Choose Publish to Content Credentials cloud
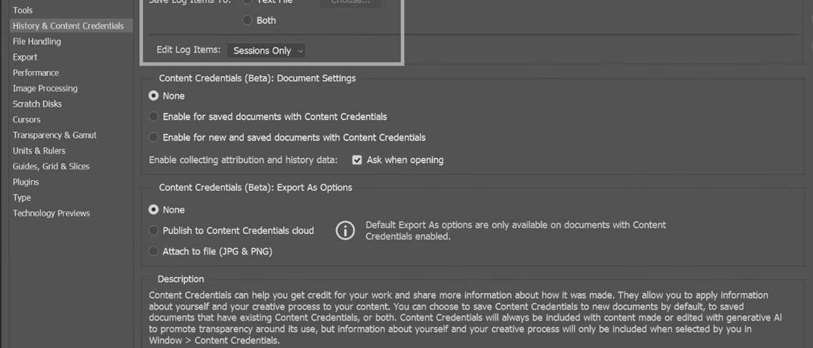813x348 pixels. pos(153,231)
